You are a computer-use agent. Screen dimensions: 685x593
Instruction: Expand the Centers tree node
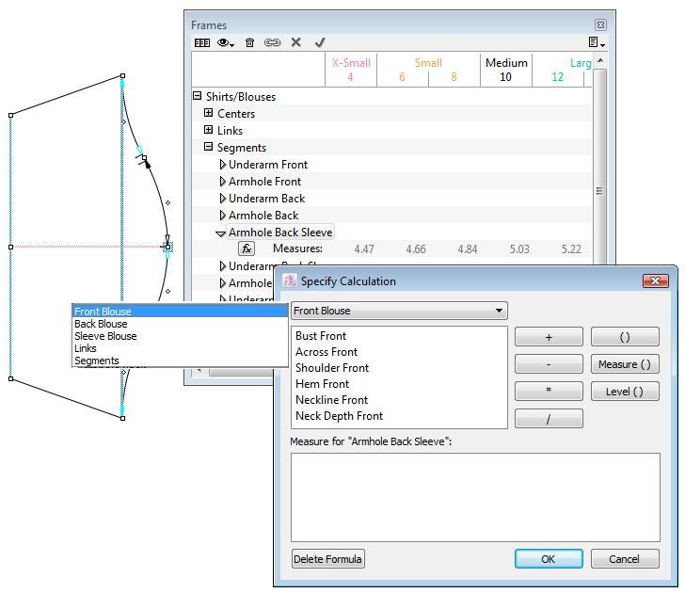coord(209,113)
